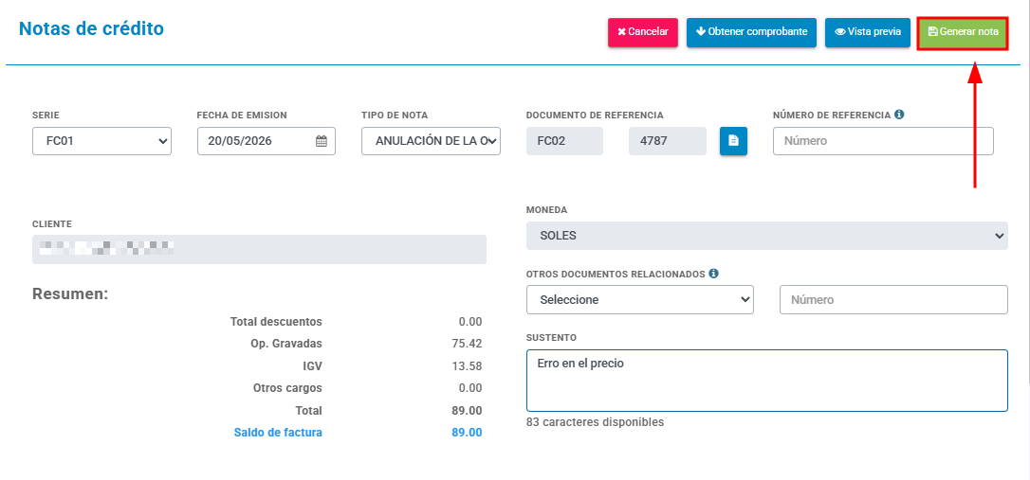
Task: Open the Seleccione related documents dropdown
Action: click(640, 300)
